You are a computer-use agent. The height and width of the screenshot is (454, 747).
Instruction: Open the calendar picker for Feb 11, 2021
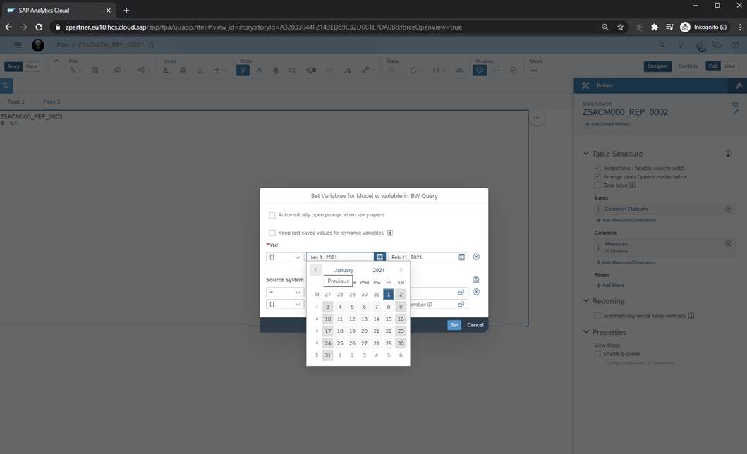[x=462, y=257]
